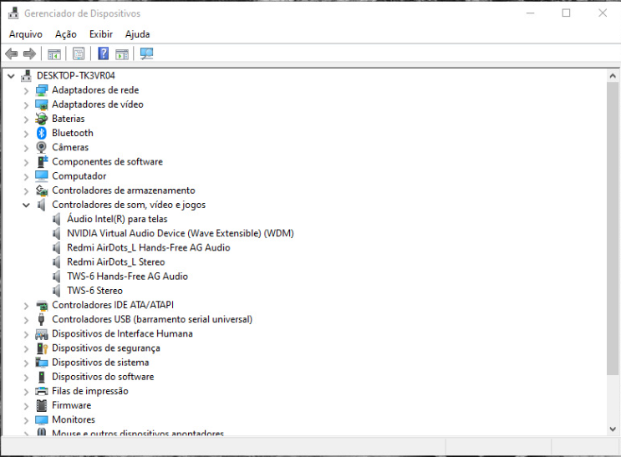Select Controladores de armazenamento label
This screenshot has width=621, height=457.
click(123, 190)
